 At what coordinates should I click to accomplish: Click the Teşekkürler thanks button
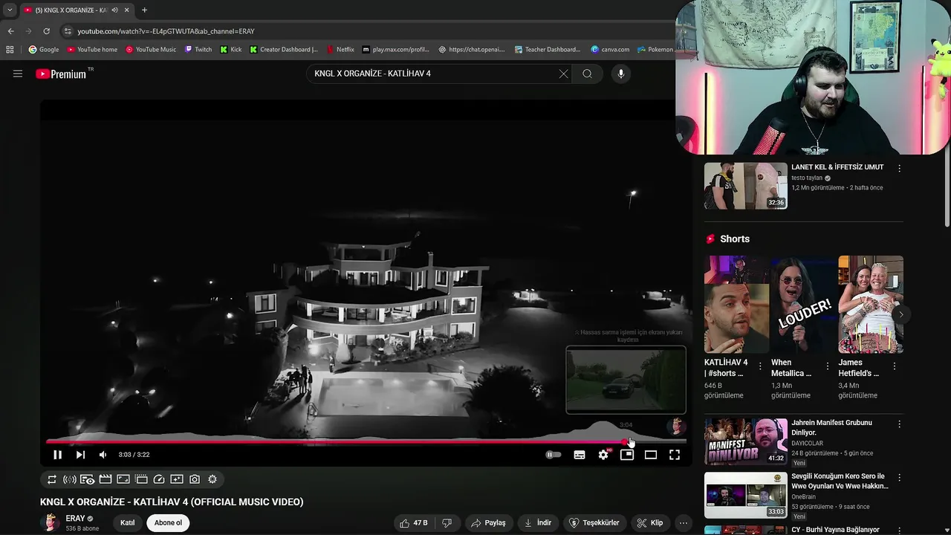(x=594, y=523)
